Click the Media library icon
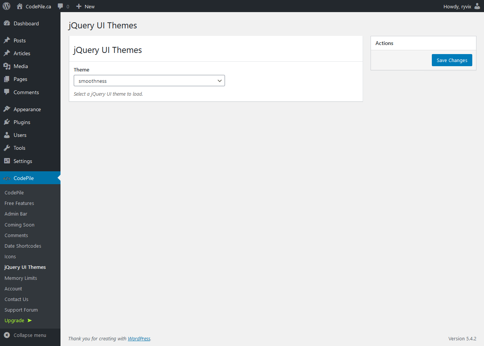 click(x=7, y=66)
